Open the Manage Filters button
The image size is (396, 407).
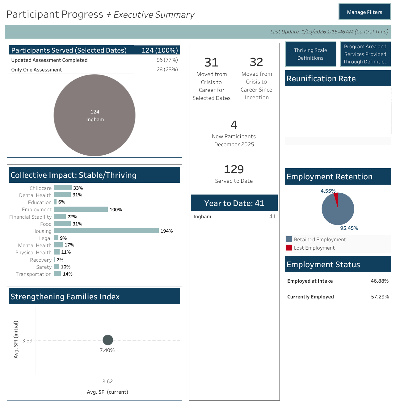point(364,12)
